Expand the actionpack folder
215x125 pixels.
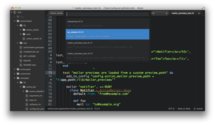coord(14,69)
